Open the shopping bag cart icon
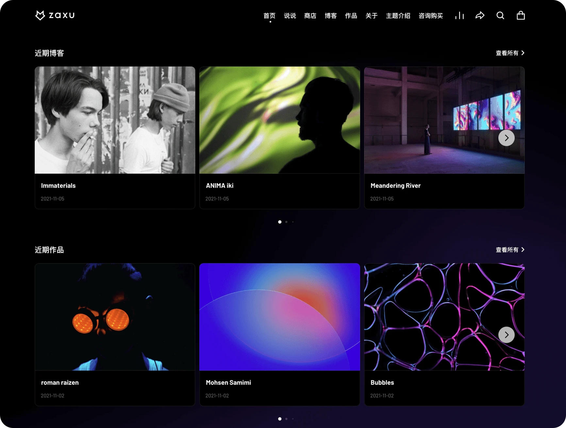 521,15
